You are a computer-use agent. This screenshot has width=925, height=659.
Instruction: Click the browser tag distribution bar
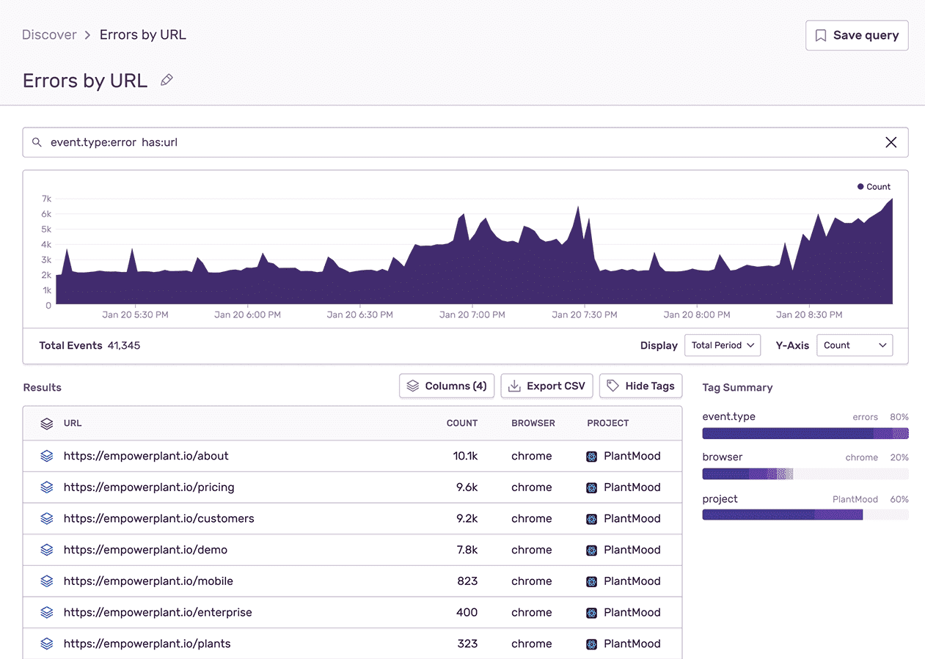pos(805,474)
